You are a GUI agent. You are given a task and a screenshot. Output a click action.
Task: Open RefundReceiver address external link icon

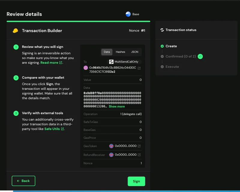(x=139, y=155)
